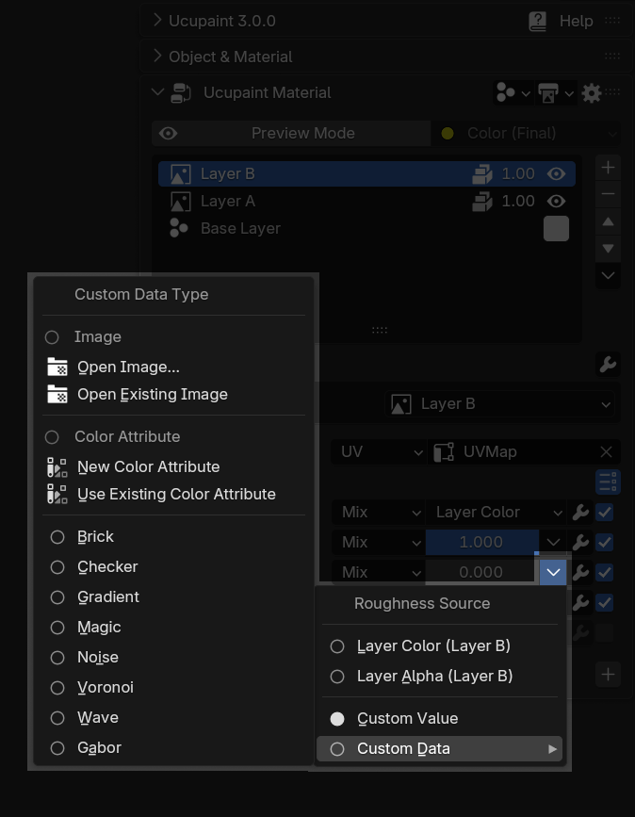Image resolution: width=635 pixels, height=817 pixels.
Task: Open the UV texture coordinate dropdown
Action: [x=379, y=451]
